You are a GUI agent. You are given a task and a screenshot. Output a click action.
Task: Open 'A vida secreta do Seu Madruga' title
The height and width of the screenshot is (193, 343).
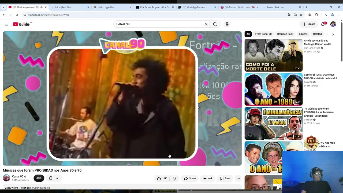point(318,42)
